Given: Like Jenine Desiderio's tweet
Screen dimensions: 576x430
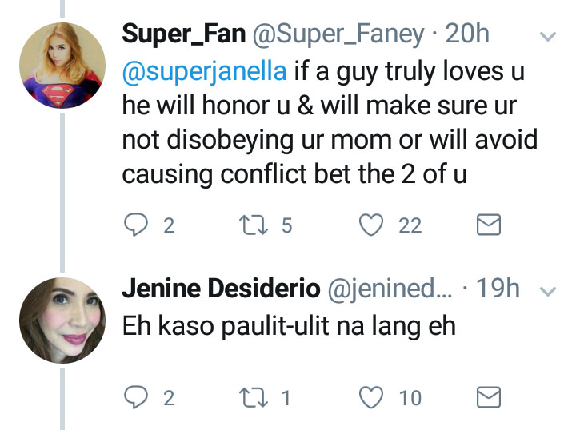Looking at the screenshot, I should 370,397.
